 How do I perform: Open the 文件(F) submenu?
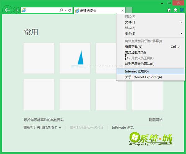point(150,22)
